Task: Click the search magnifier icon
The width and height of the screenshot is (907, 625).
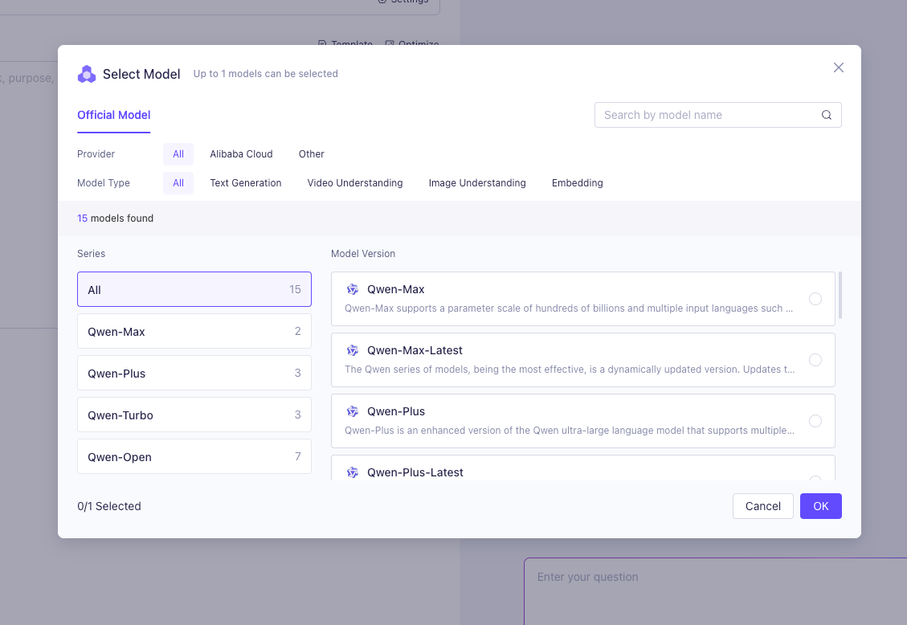Action: coord(827,115)
